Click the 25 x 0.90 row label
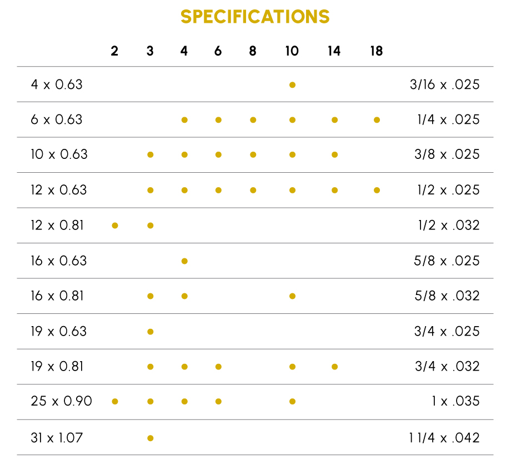506x470 pixels. 61,401
